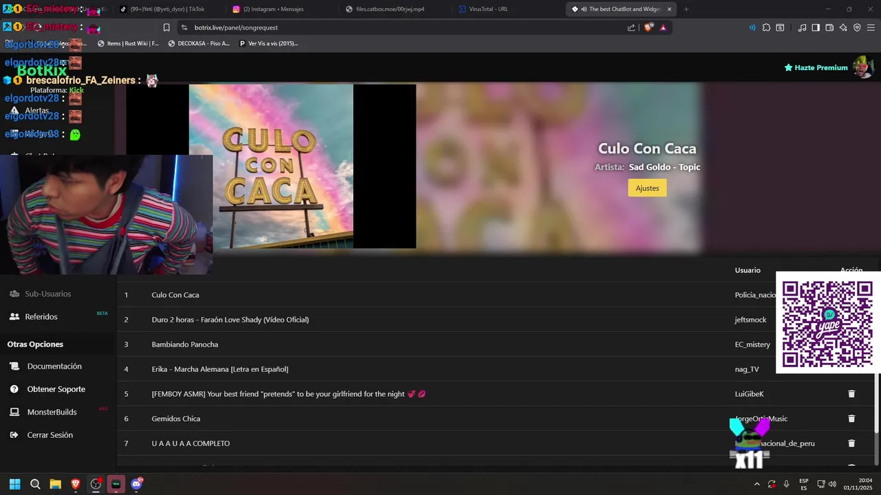
Task: Open Obtener Soporte in sidebar
Action: (56, 389)
